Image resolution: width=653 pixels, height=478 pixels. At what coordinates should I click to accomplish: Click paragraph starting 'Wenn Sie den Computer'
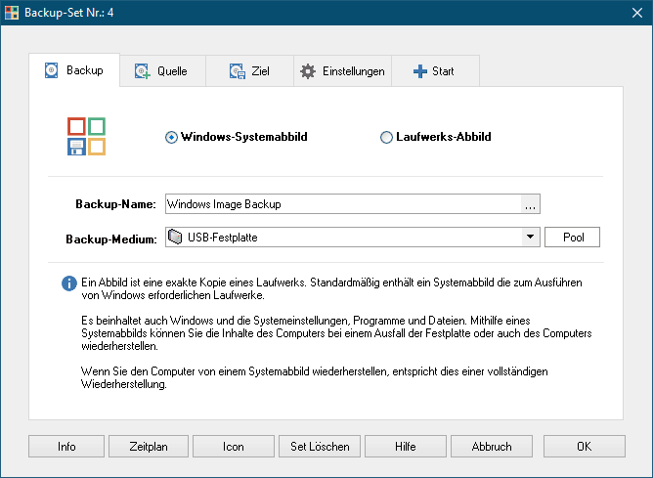point(315,377)
